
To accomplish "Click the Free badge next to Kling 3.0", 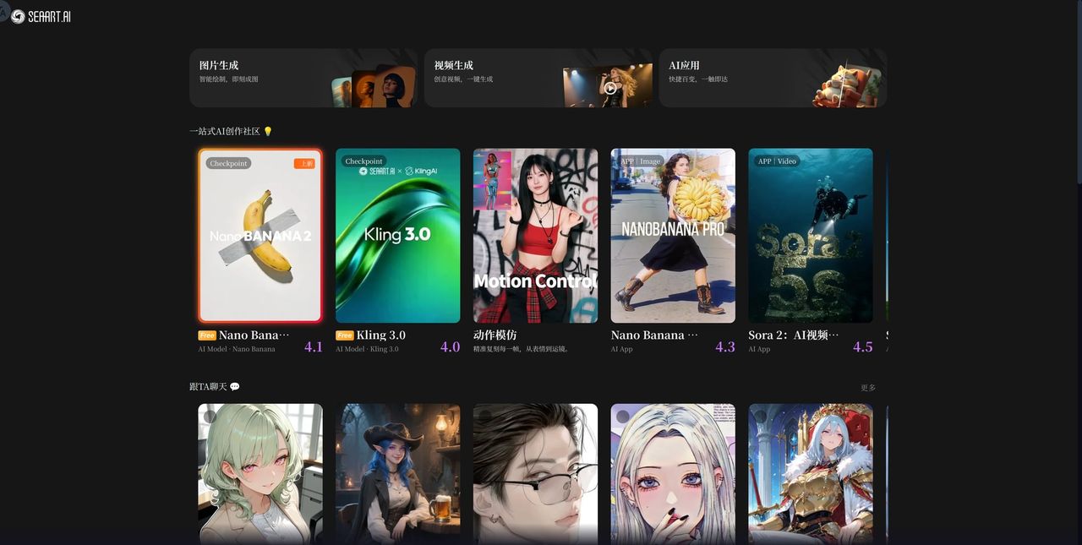I will [x=344, y=335].
